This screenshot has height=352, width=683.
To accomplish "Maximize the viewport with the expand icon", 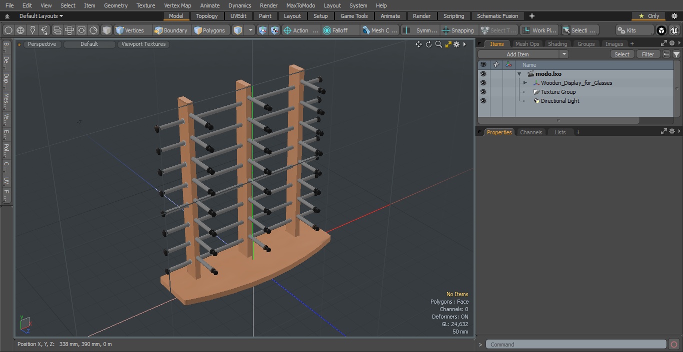I will point(448,44).
